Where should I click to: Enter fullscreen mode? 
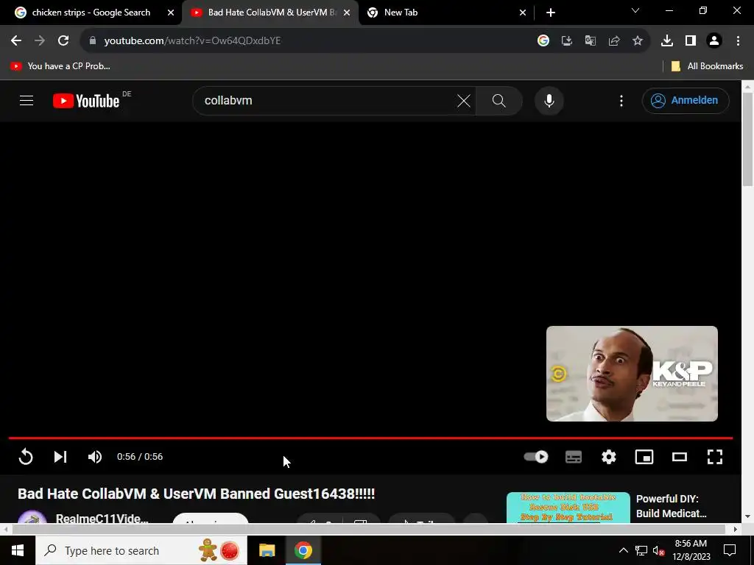point(714,457)
